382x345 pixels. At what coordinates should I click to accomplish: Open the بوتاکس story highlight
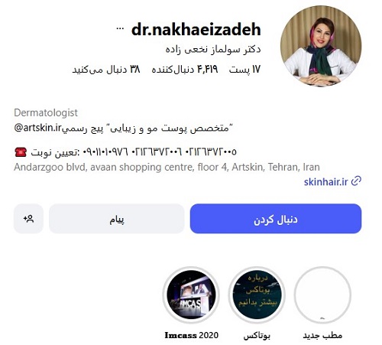tap(257, 295)
